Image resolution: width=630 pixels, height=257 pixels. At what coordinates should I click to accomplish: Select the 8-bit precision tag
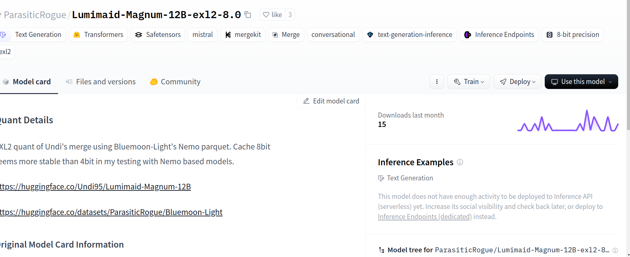(x=573, y=35)
